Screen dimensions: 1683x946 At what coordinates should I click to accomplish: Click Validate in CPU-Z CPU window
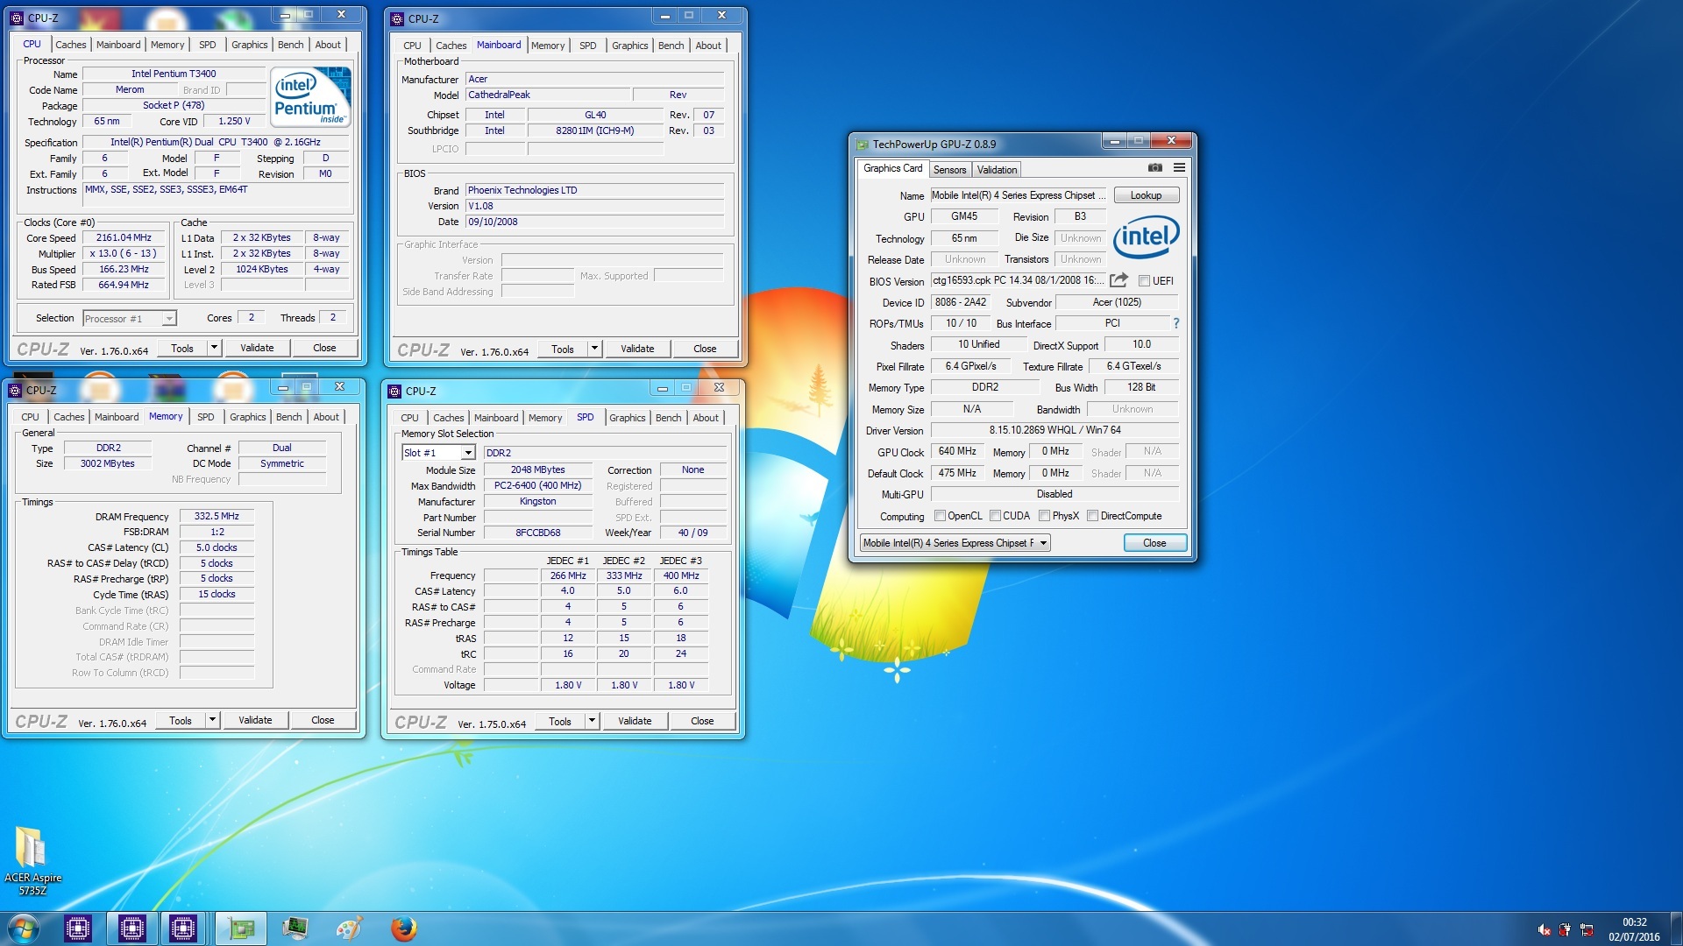(x=257, y=348)
